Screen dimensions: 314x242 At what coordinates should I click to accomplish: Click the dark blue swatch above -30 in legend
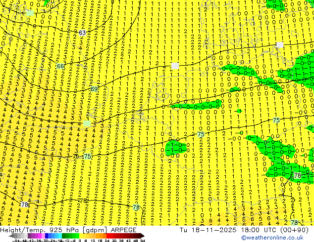tap(47, 236)
